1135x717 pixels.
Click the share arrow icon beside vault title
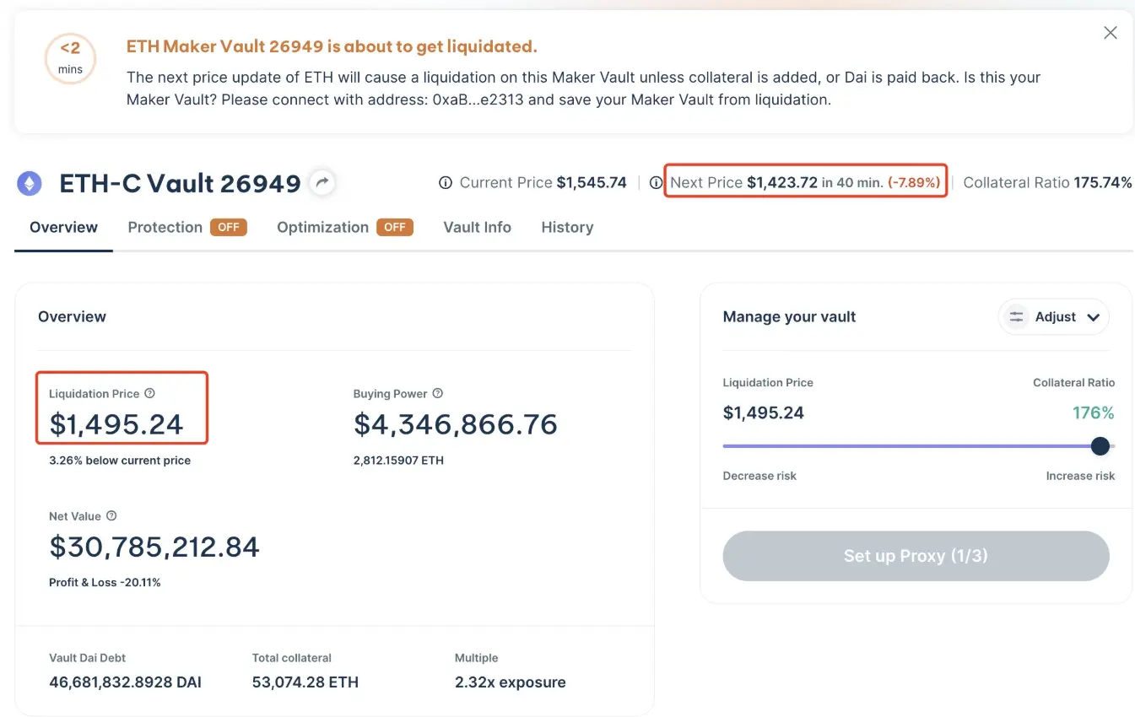click(322, 182)
